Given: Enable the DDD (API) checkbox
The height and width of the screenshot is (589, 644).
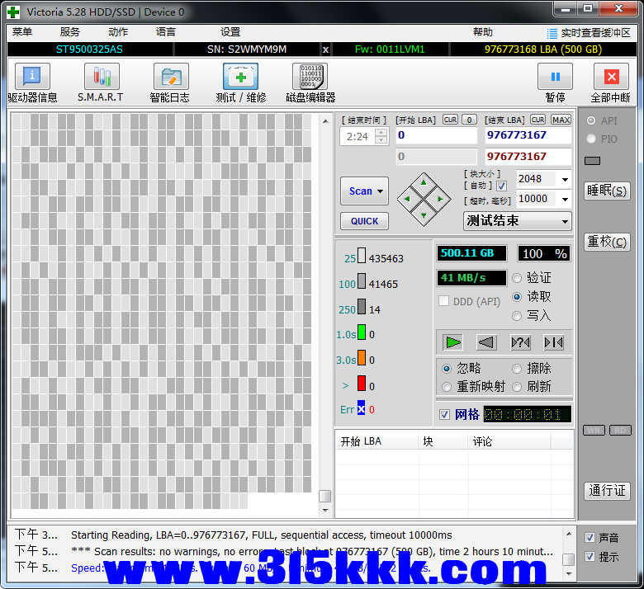Looking at the screenshot, I should [443, 301].
